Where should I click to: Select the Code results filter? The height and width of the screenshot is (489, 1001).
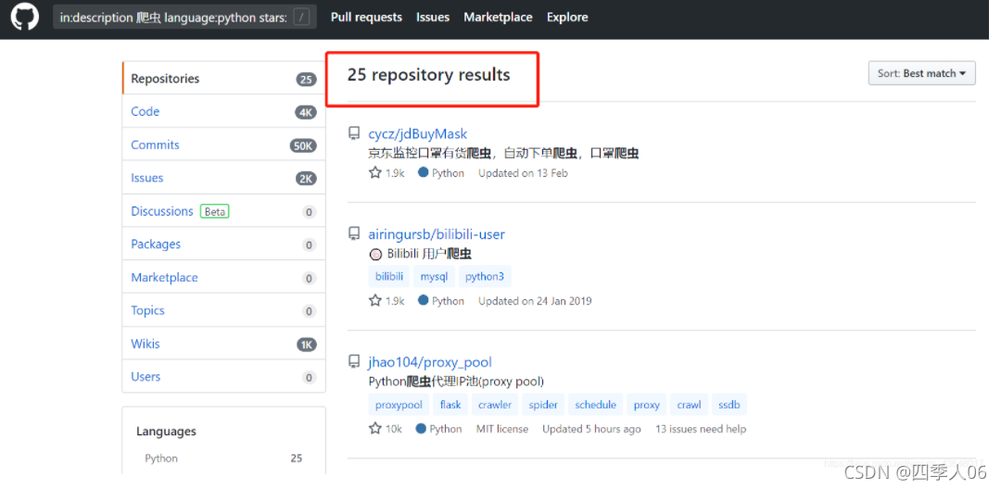coord(223,111)
